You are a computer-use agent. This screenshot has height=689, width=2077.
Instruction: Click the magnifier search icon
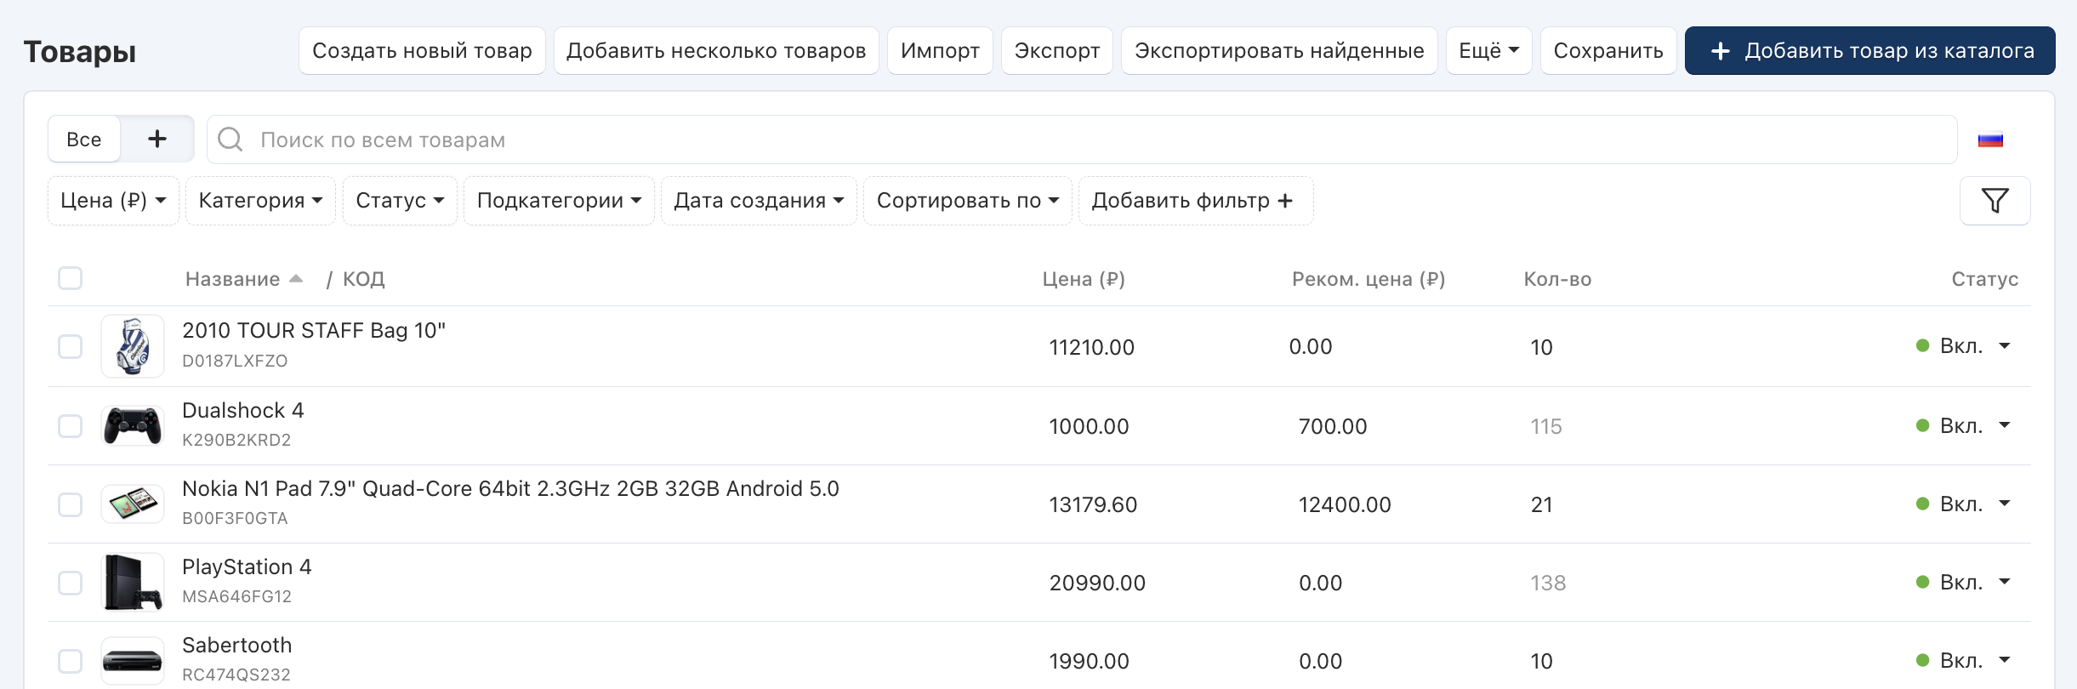click(230, 140)
